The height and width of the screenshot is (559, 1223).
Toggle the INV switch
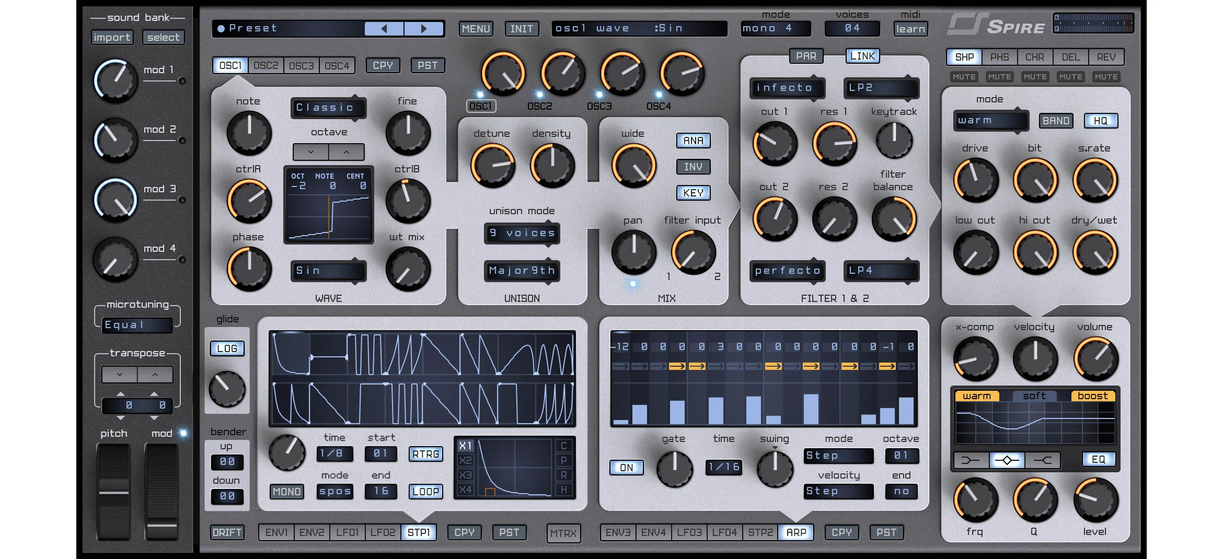tap(693, 167)
